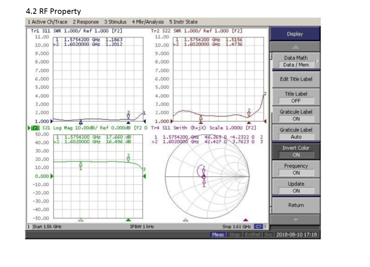This screenshot has height=267, width=370.
Task: Click the solid green marker 2 stimulus triangle
Action: [128, 220]
